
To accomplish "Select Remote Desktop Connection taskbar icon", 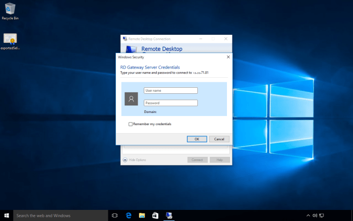I will (x=169, y=215).
